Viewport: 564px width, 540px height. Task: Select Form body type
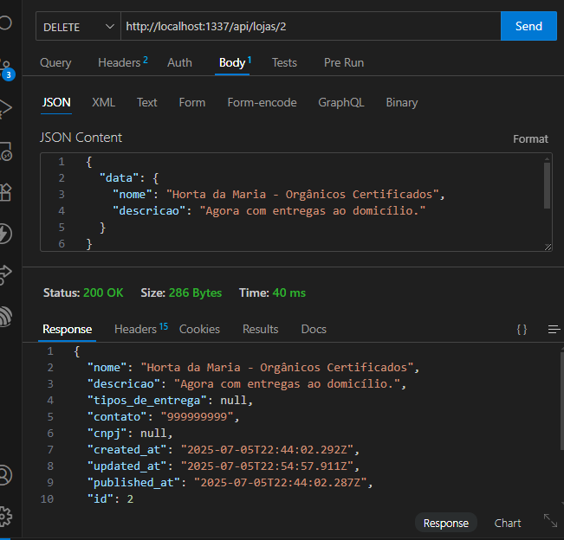pyautogui.click(x=192, y=103)
